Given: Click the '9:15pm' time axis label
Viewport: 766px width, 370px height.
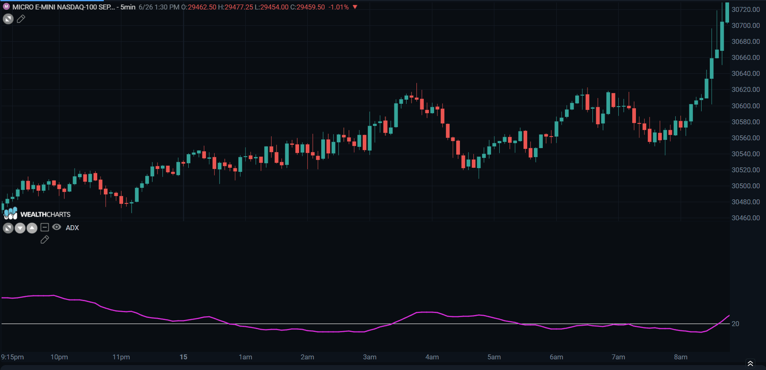Looking at the screenshot, I should coord(12,357).
